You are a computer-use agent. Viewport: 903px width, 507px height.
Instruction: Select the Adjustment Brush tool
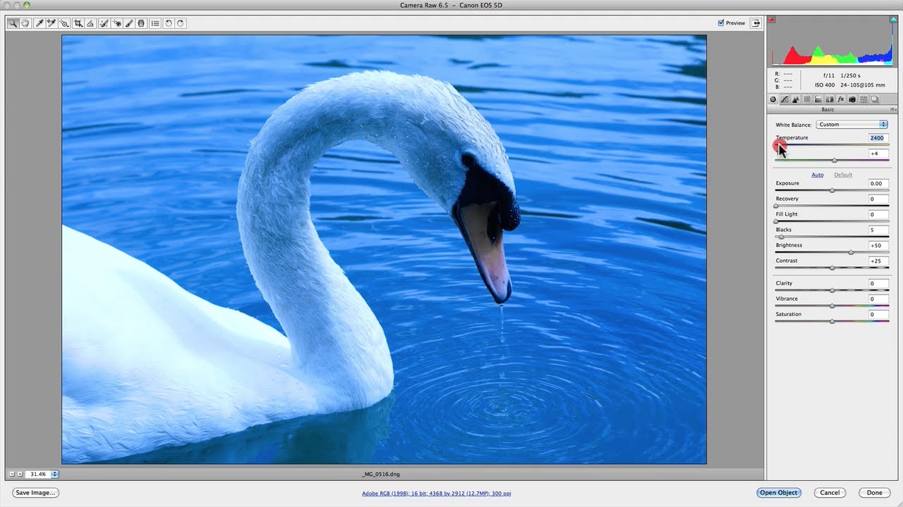(x=129, y=23)
